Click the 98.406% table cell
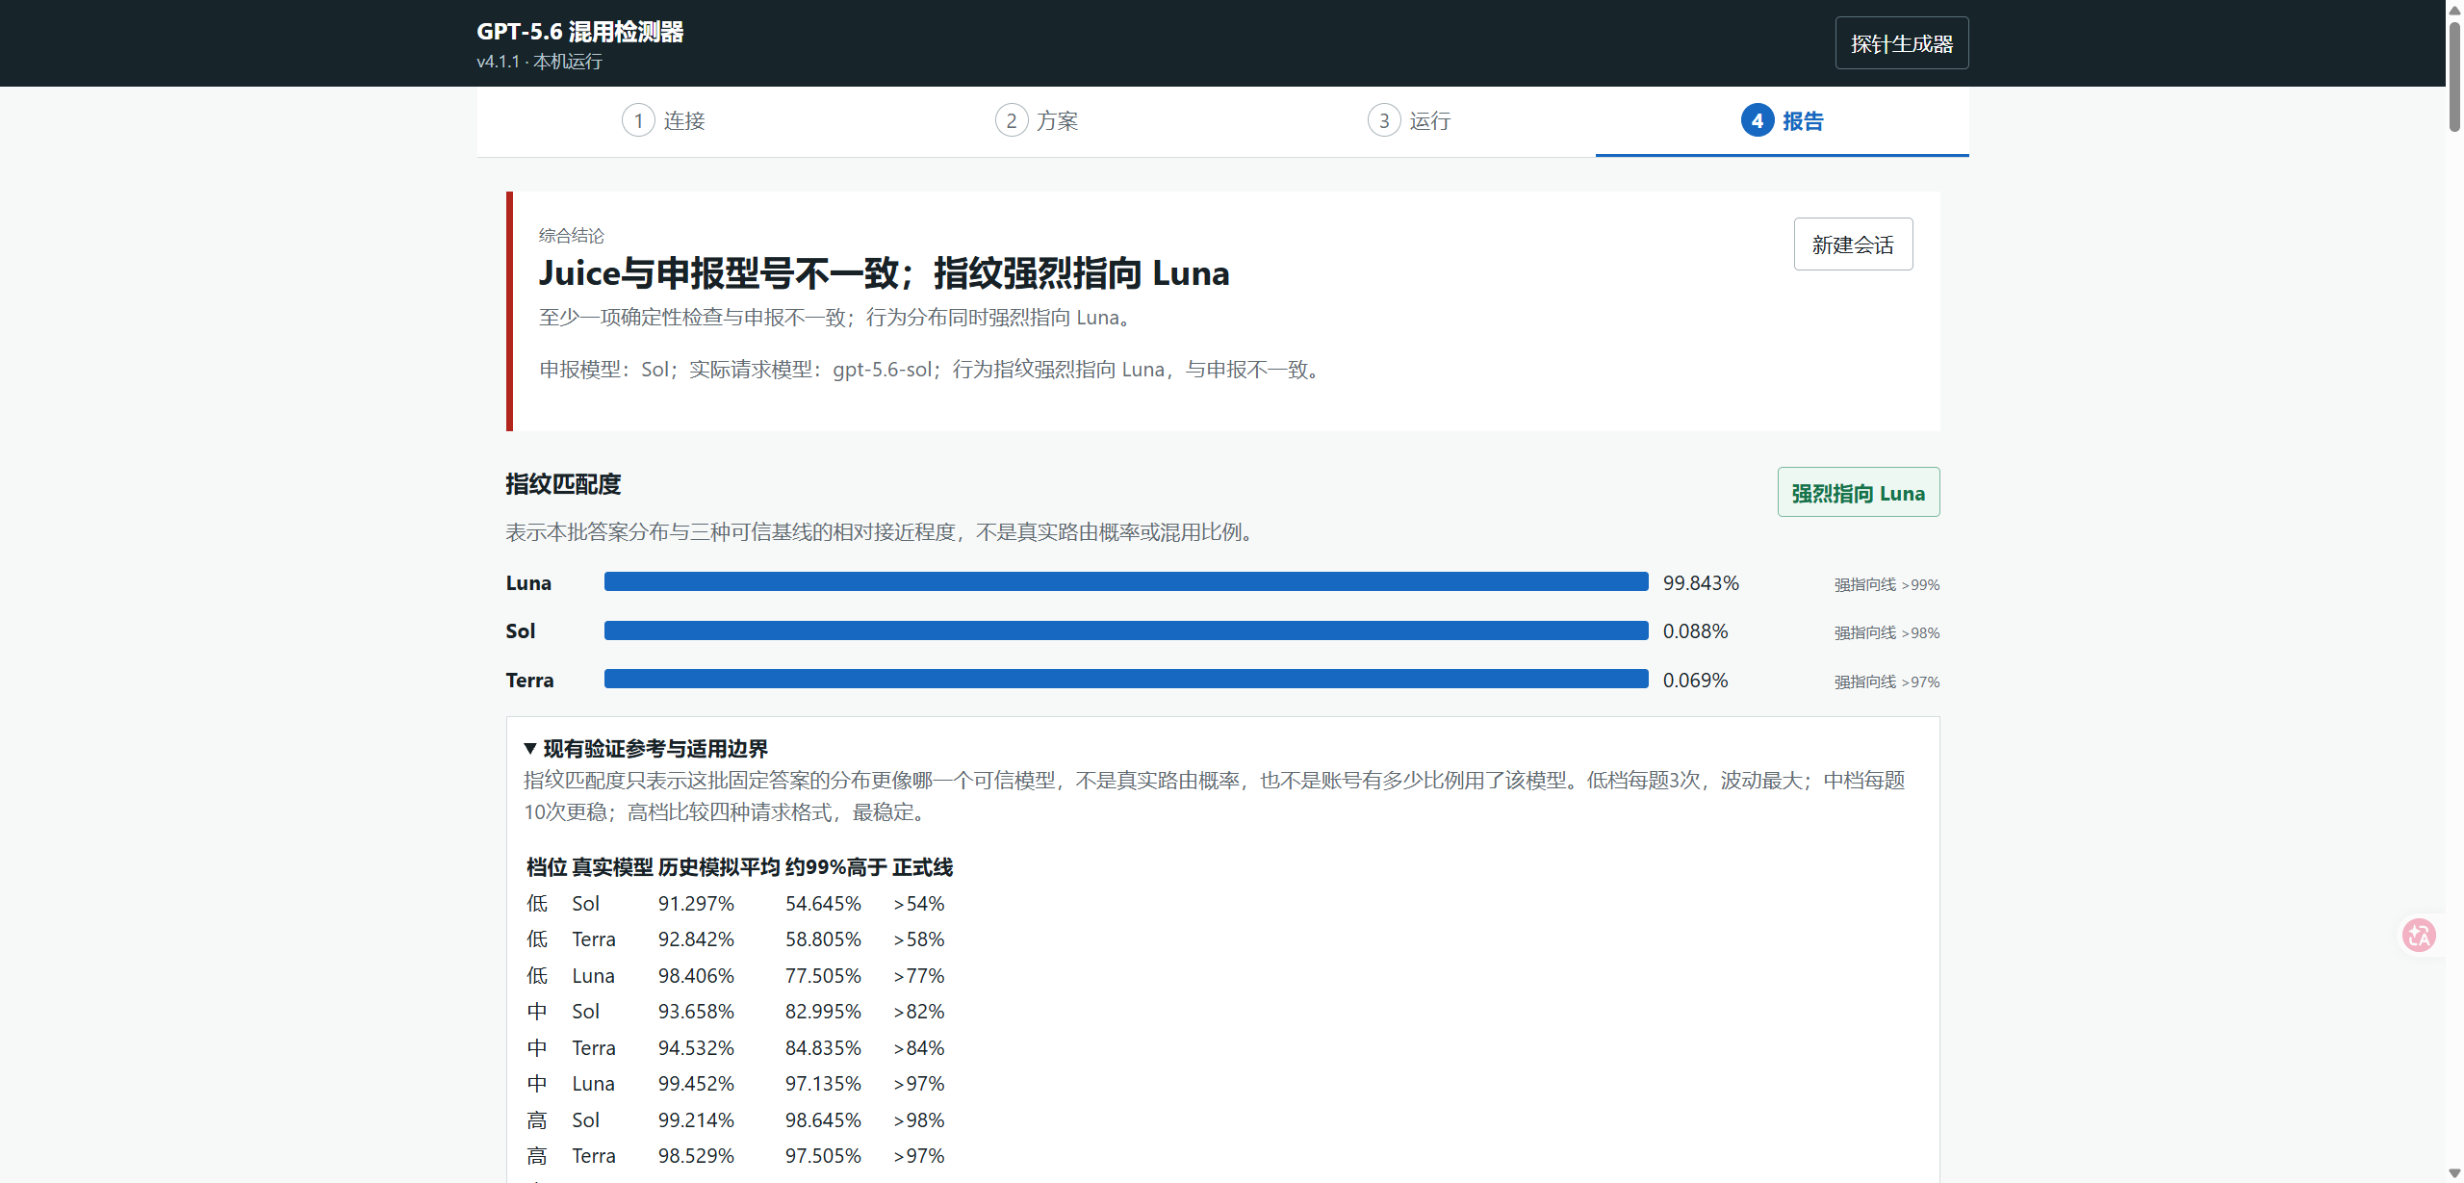This screenshot has width=2464, height=1183. click(x=696, y=976)
